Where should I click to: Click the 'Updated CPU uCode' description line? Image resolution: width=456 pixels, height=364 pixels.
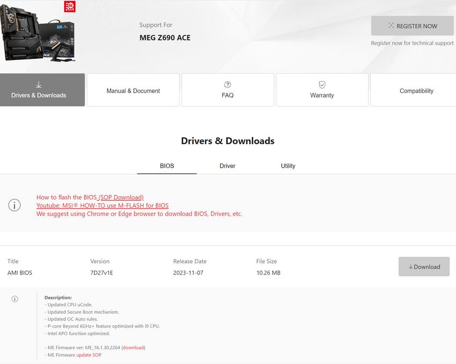click(x=69, y=304)
